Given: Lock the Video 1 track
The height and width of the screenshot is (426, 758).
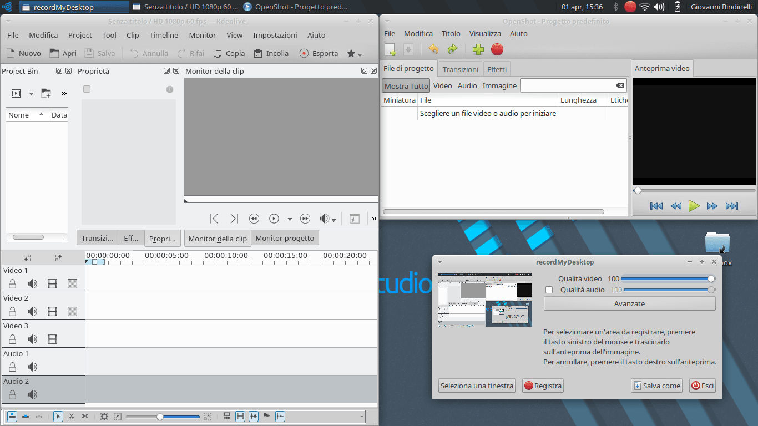Looking at the screenshot, I should click(12, 284).
